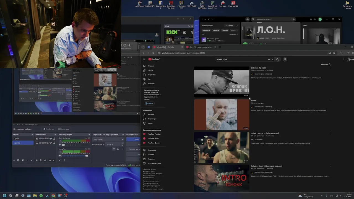The image size is (354, 199).
Task: Start virtual camera button in OBS
Action: (x=133, y=149)
